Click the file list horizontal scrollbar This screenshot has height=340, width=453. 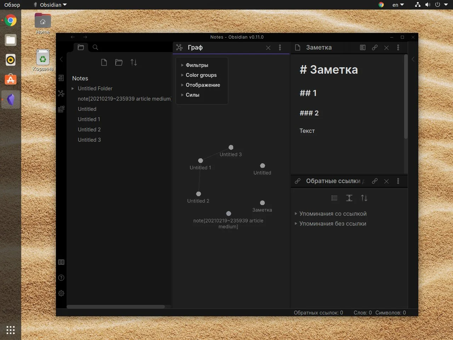(116, 306)
